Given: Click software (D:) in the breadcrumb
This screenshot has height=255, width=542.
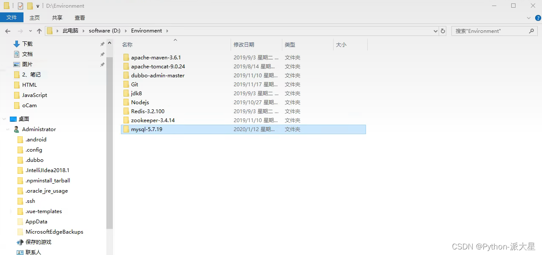Looking at the screenshot, I should tap(105, 31).
